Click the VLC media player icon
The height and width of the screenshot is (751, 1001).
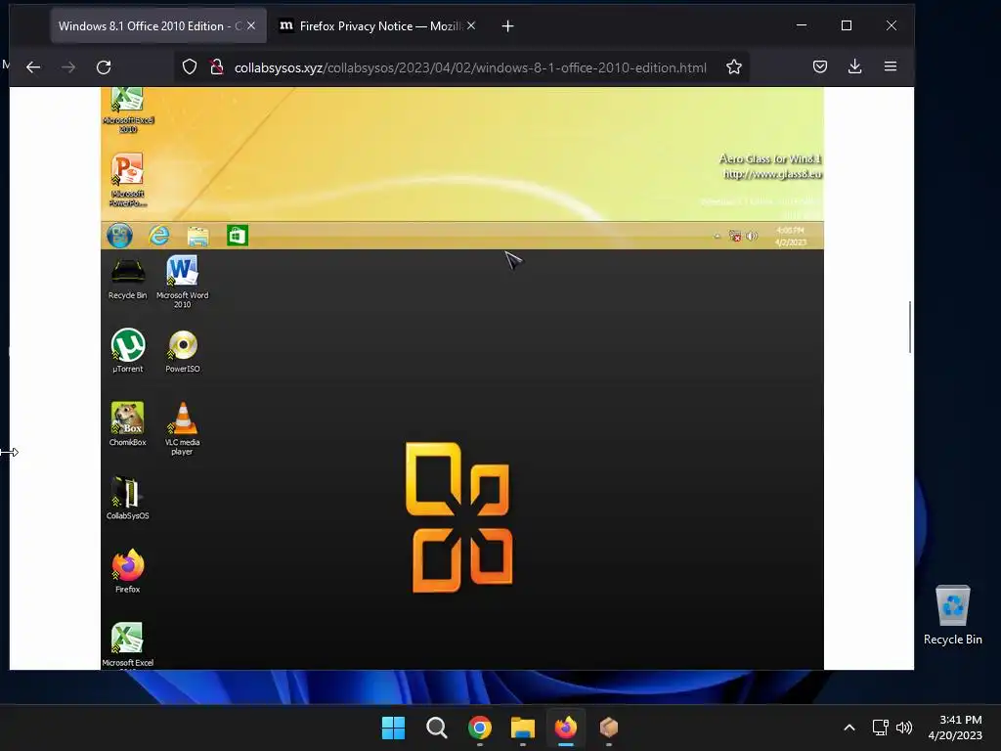point(183,428)
